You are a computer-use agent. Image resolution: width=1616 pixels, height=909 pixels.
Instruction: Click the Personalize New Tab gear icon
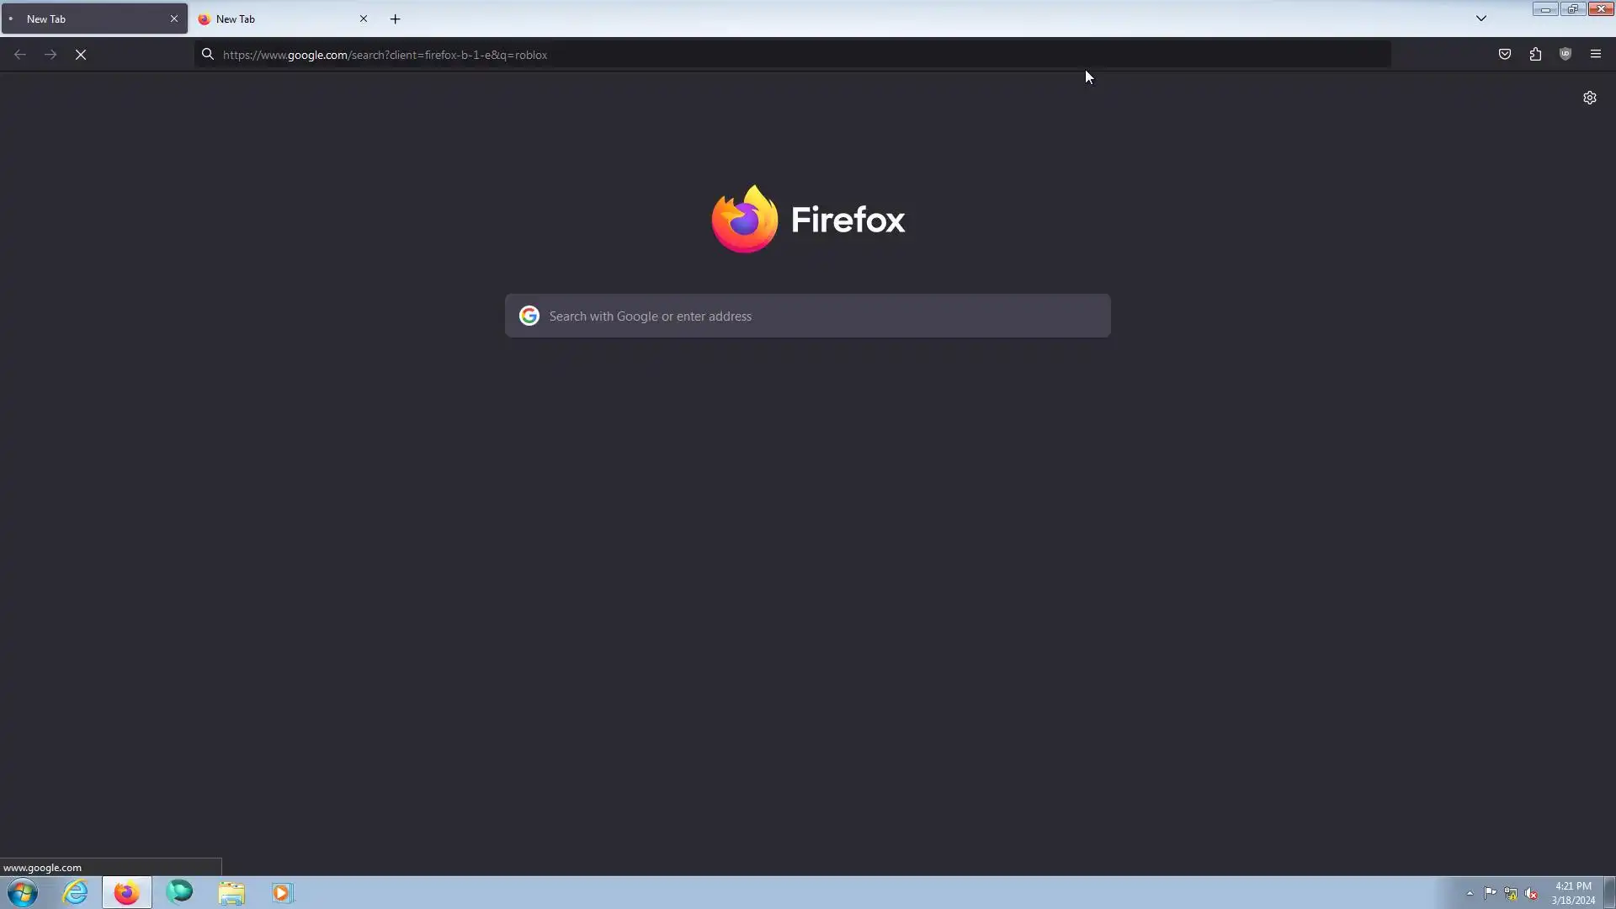(x=1589, y=98)
